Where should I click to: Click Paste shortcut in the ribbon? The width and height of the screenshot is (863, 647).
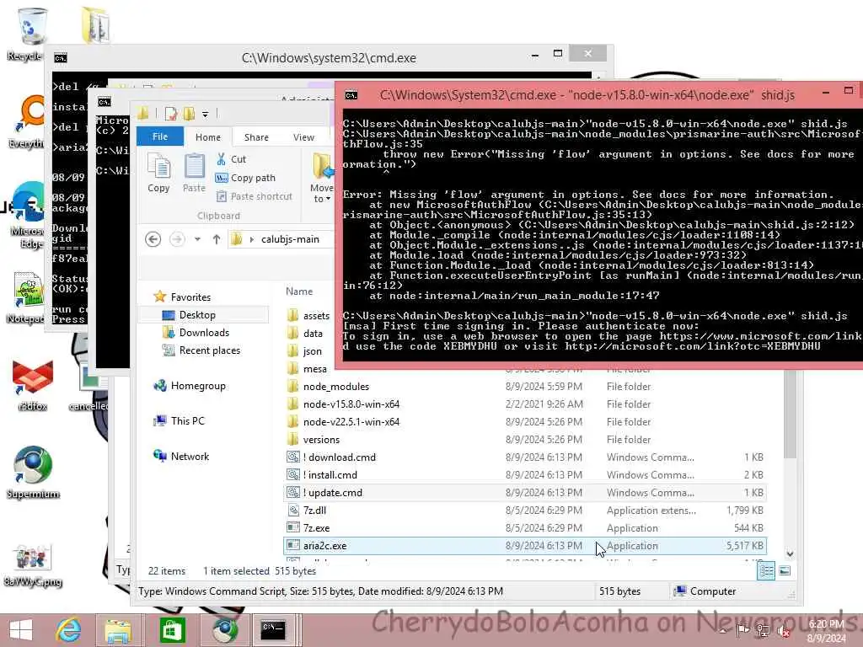coord(255,196)
